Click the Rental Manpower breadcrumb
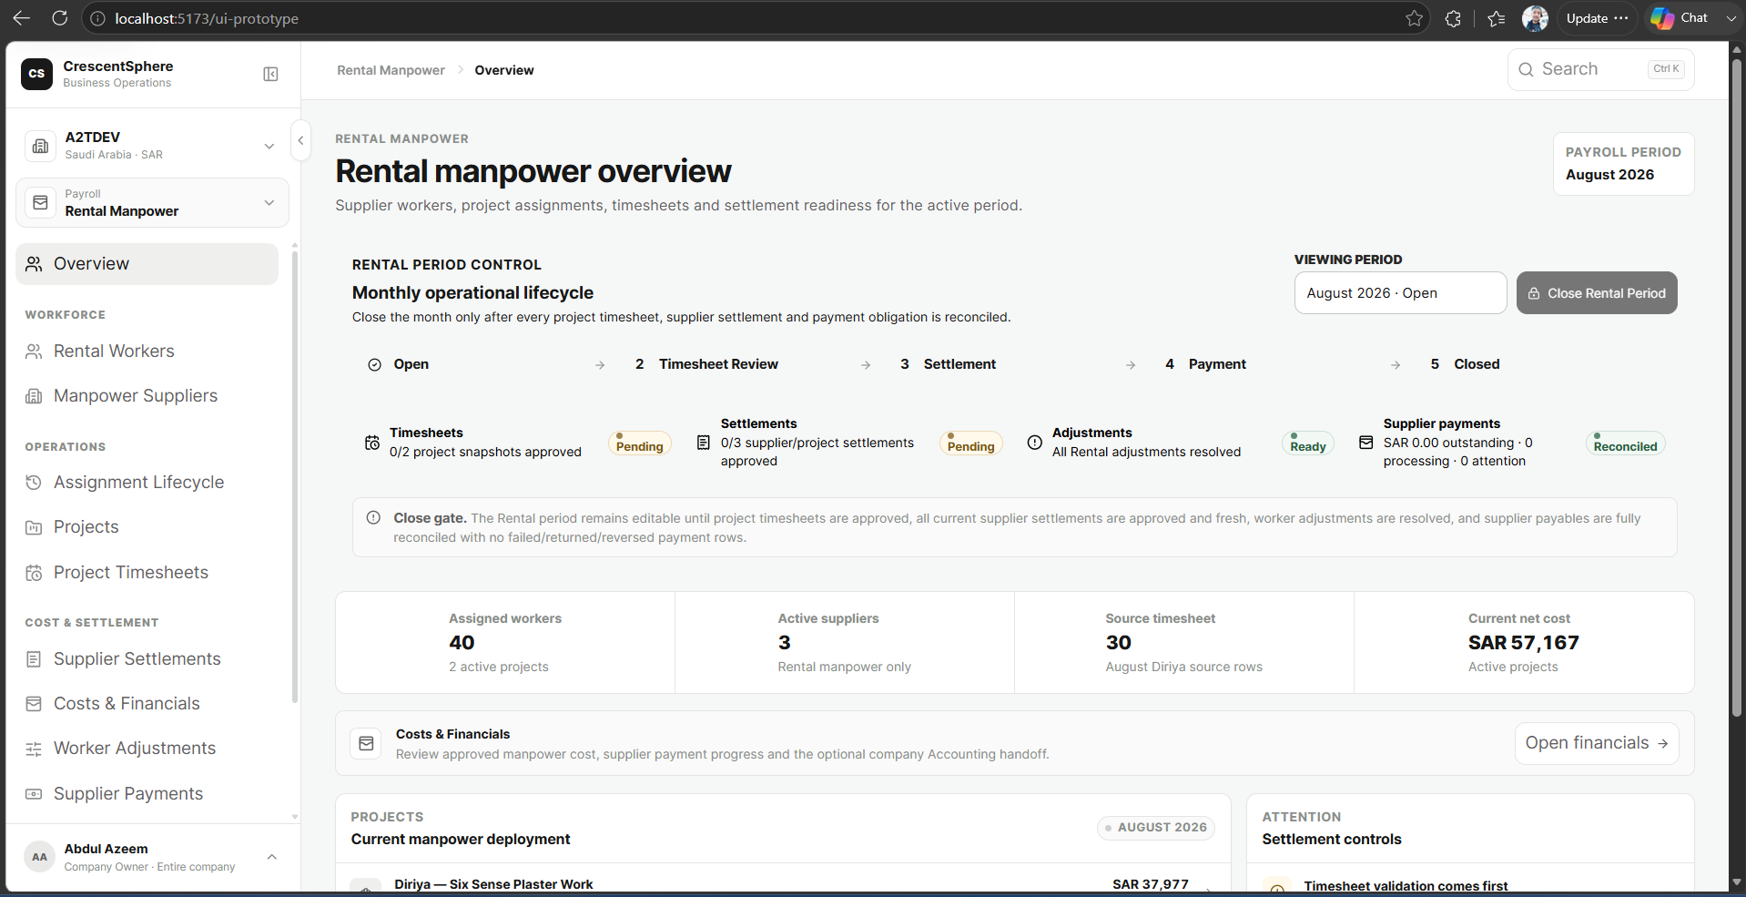Image resolution: width=1746 pixels, height=897 pixels. 391,70
